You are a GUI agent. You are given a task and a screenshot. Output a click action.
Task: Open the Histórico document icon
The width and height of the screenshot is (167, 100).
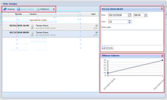[x=38, y=9]
